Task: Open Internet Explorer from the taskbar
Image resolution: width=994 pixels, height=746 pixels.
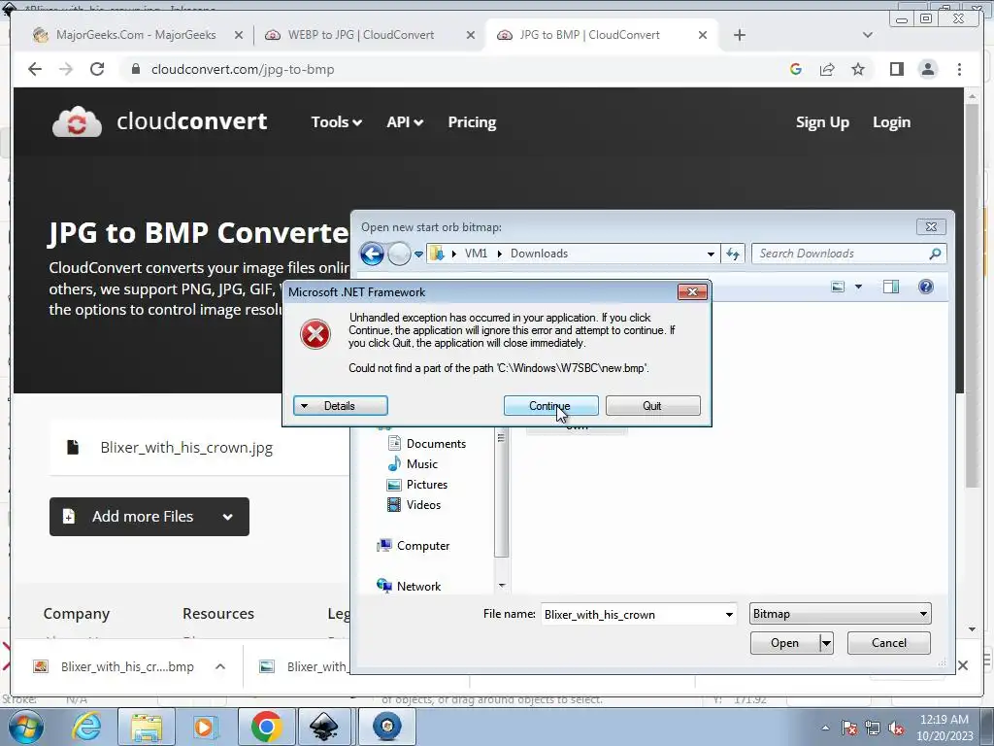Action: point(86,727)
